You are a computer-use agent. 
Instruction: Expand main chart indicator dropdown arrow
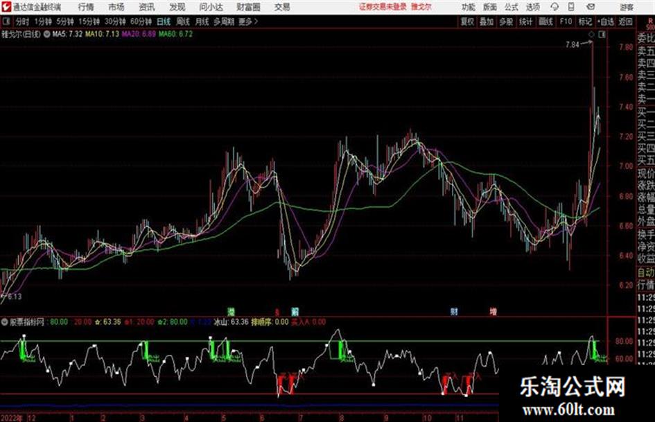pyautogui.click(x=47, y=34)
